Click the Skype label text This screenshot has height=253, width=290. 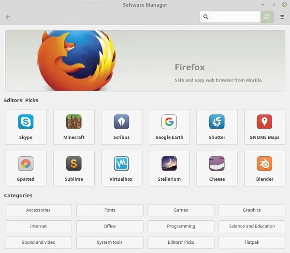[26, 137]
